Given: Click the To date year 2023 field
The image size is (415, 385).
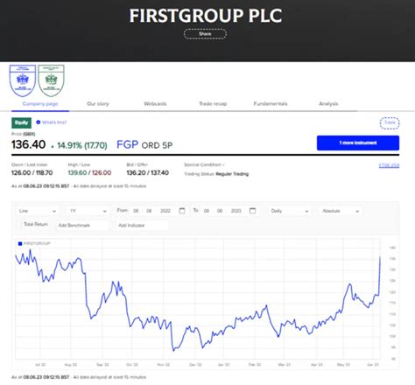Looking at the screenshot, I should click(x=236, y=211).
